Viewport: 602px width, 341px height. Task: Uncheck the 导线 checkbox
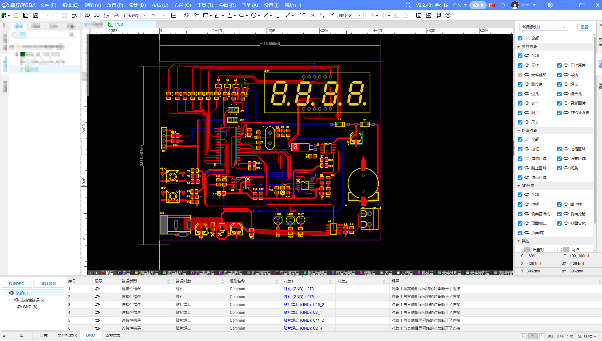pyautogui.click(x=559, y=75)
